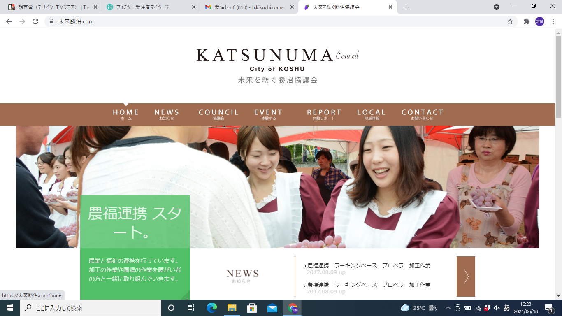Go to the CONTACT page

(422, 114)
